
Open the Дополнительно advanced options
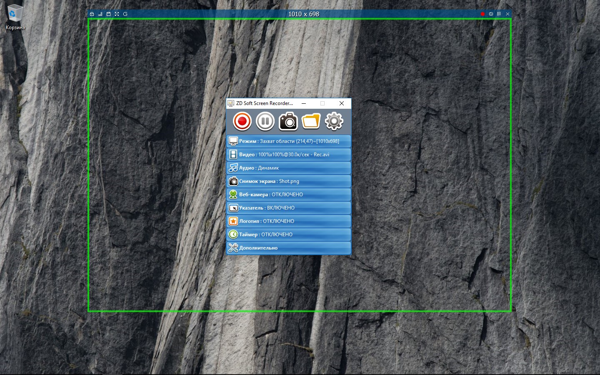tap(289, 248)
